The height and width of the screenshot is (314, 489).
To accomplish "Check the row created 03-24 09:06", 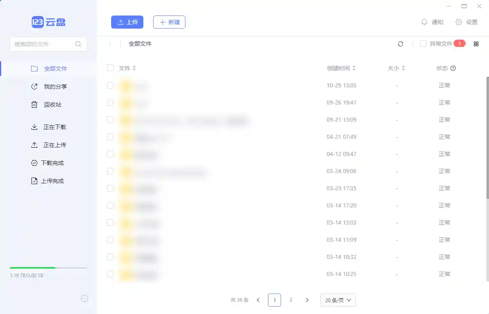I will pyautogui.click(x=110, y=171).
